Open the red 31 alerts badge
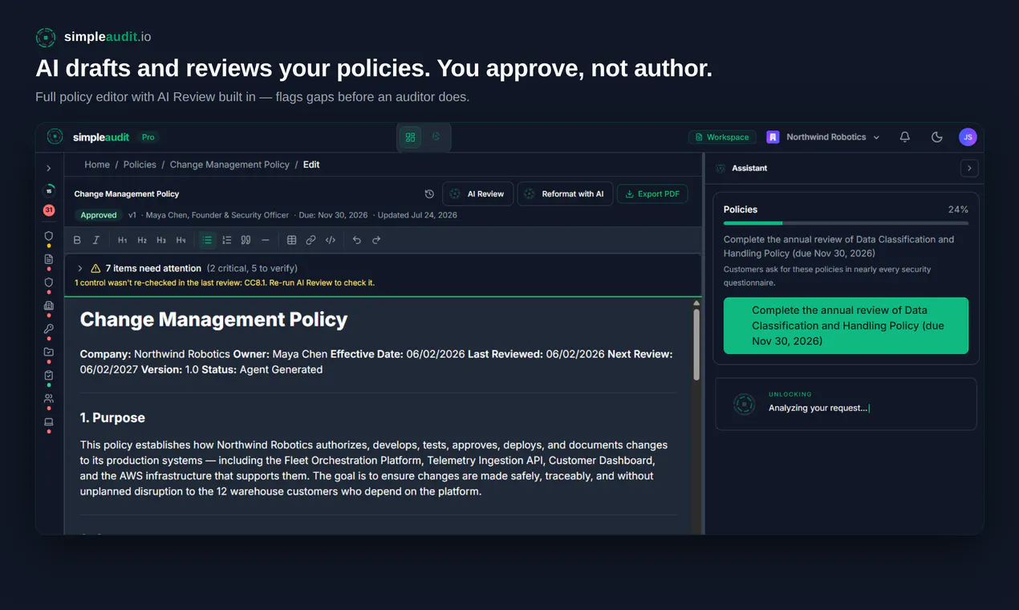This screenshot has width=1019, height=610. click(x=49, y=210)
